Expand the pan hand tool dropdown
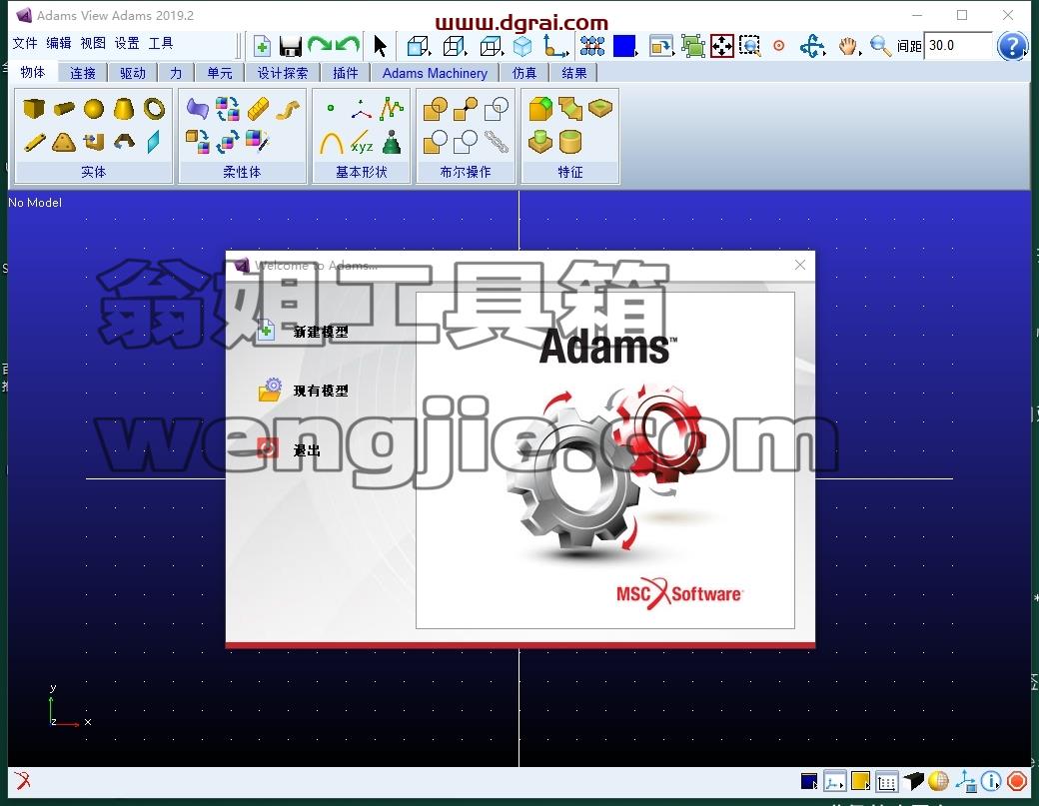Screen dimensions: 1039x806 860,53
